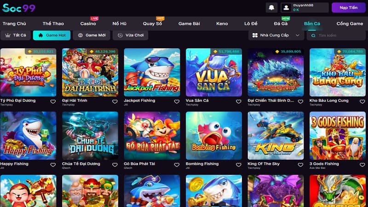368x207 pixels.
Task: Open Tỷ Phú Đại Dương game thumbnail
Action: [28, 72]
